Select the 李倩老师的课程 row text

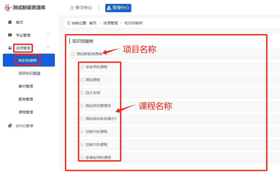(98, 157)
